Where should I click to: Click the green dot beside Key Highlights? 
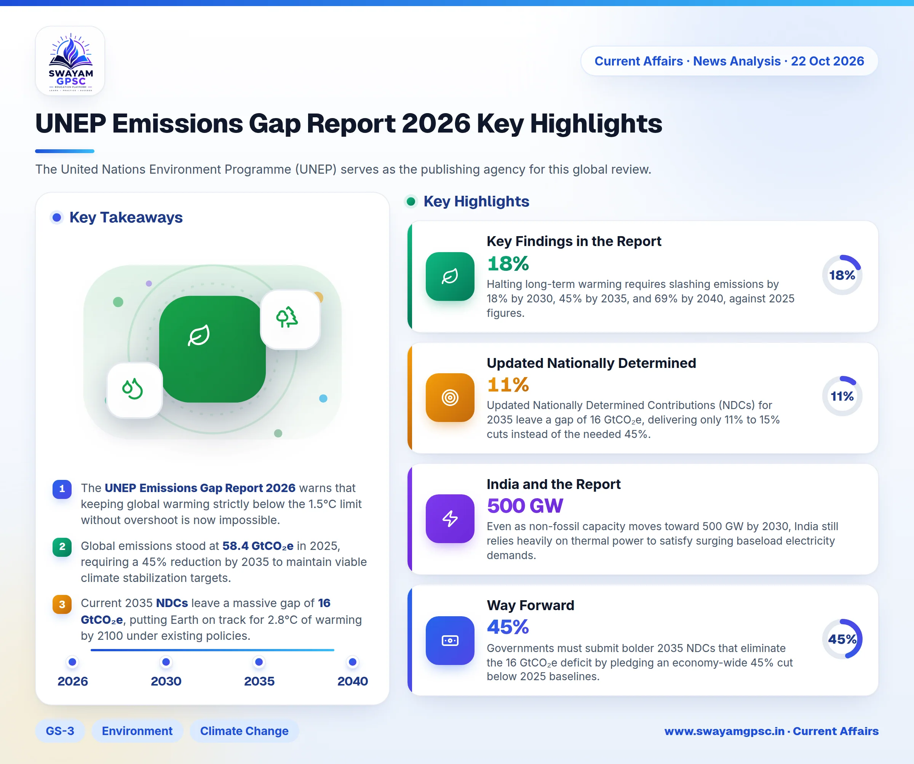coord(411,201)
